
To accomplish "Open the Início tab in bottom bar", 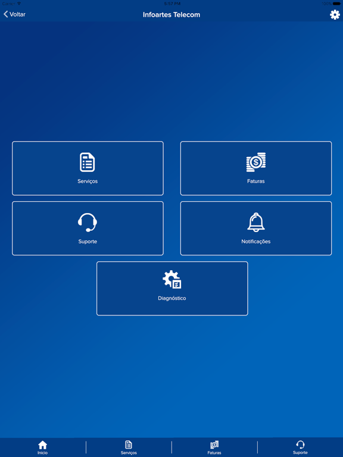I will [x=43, y=447].
